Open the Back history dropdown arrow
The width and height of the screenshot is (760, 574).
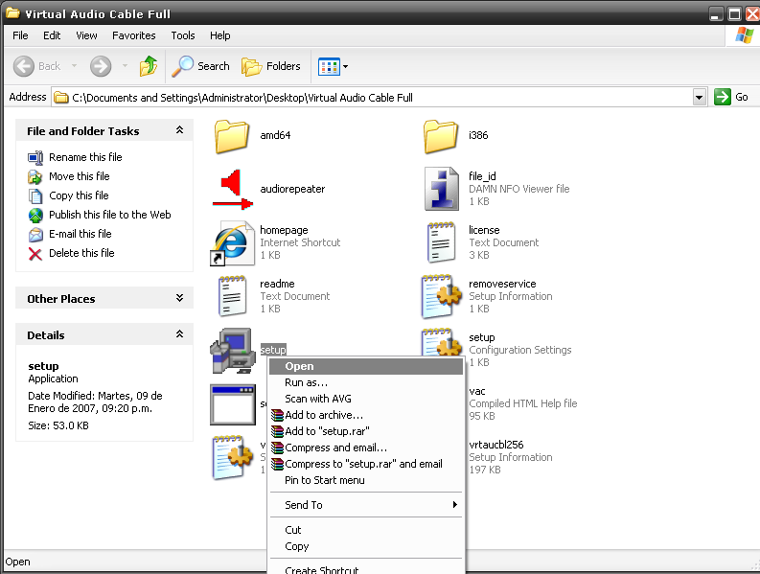click(74, 65)
